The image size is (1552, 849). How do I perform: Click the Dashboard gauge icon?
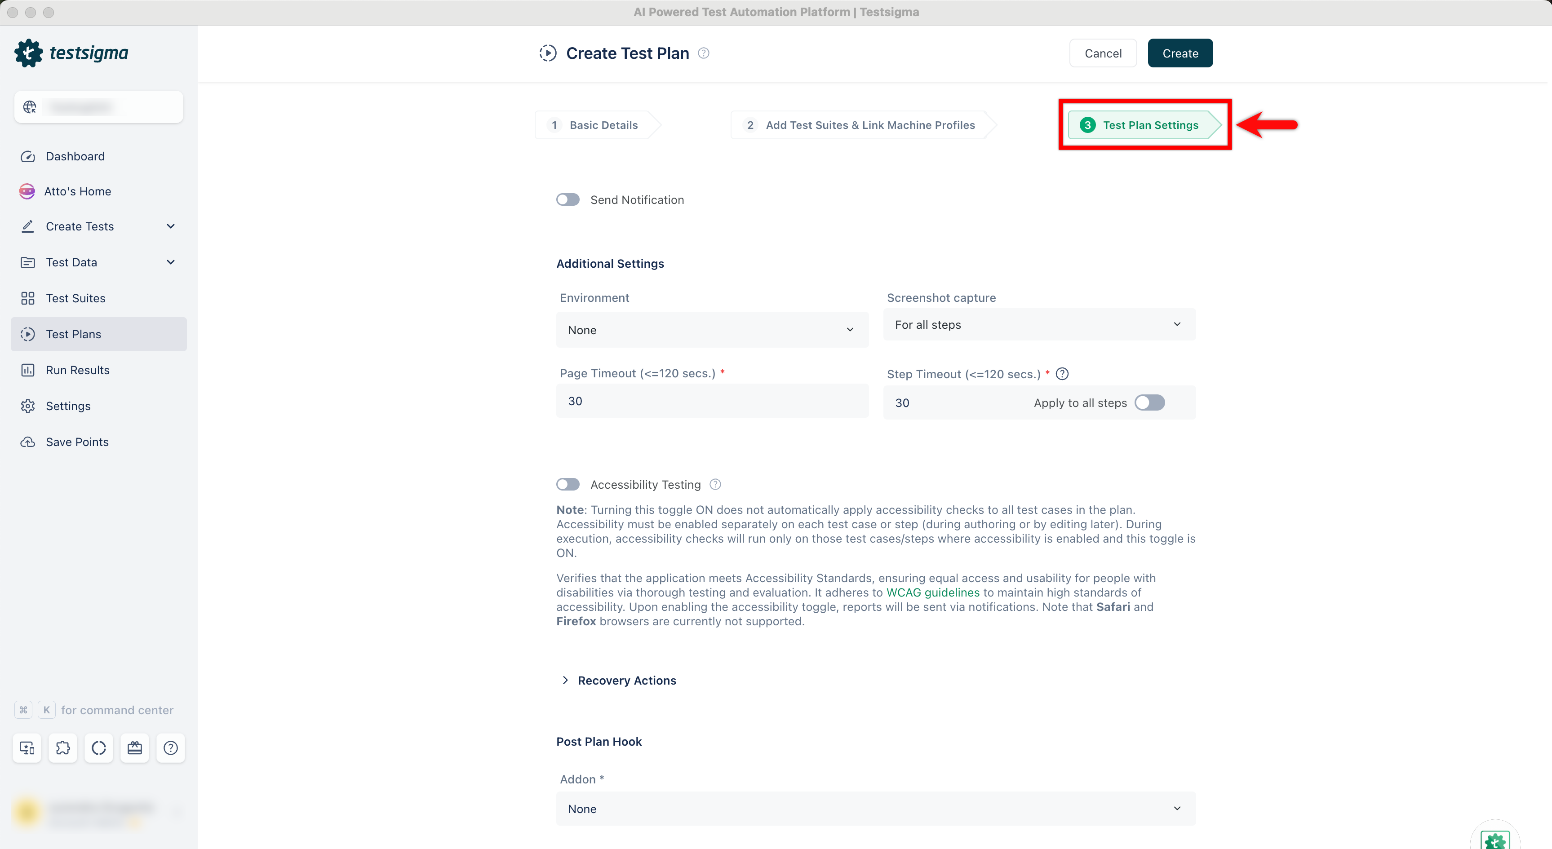(x=28, y=157)
